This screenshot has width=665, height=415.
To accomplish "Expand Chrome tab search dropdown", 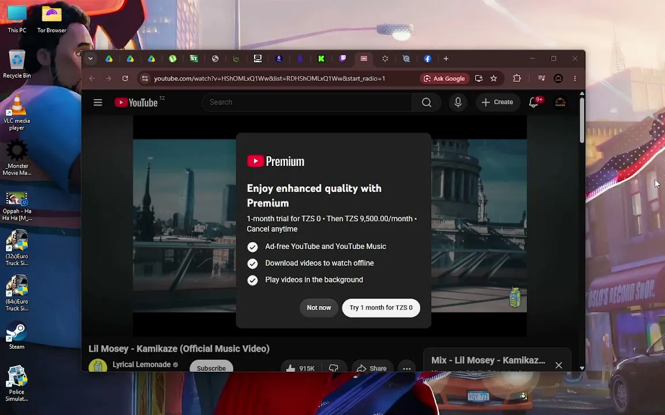I will pos(90,59).
